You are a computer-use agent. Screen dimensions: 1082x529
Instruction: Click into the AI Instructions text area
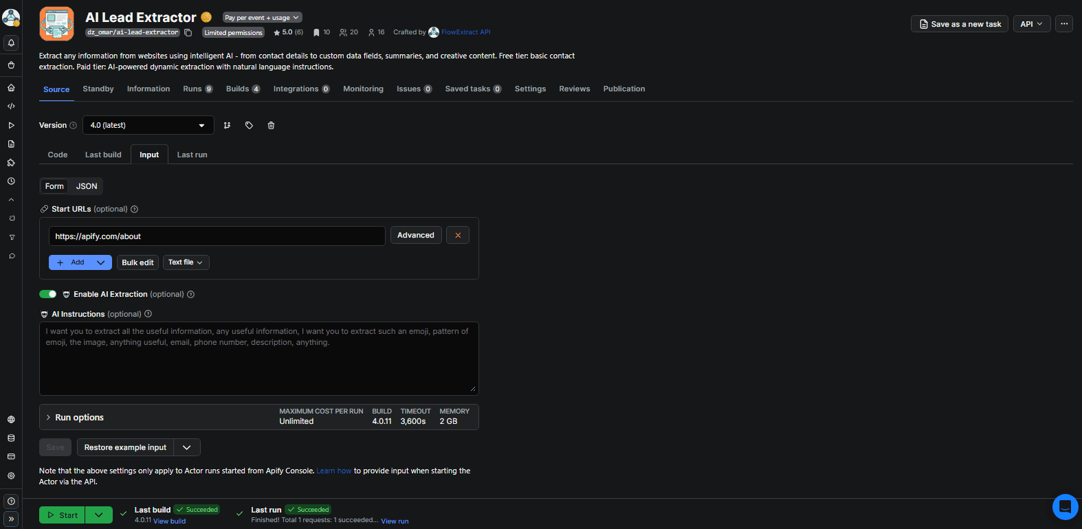pyautogui.click(x=259, y=359)
